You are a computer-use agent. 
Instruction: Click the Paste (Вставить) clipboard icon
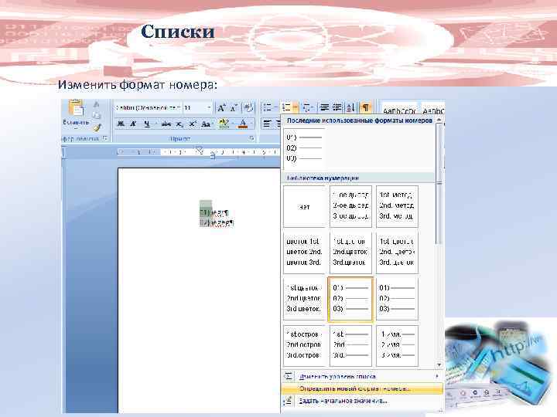click(x=76, y=108)
